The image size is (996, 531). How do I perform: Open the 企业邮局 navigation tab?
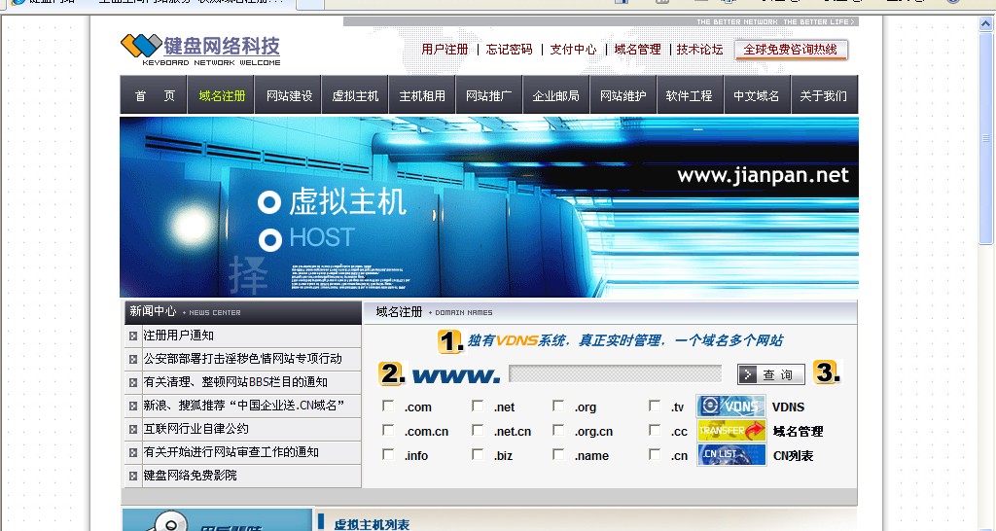coord(555,95)
